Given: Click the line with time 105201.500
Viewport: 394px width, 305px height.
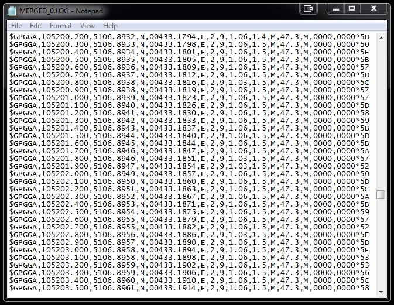Looking at the screenshot, I should click(x=190, y=136).
